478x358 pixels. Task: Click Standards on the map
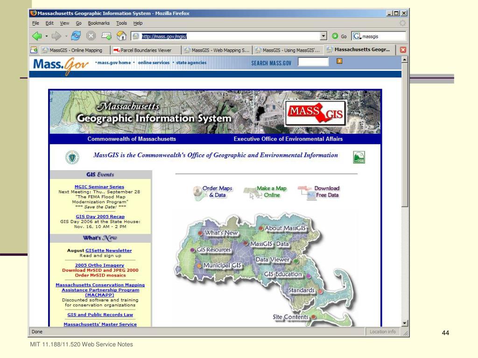point(301,290)
